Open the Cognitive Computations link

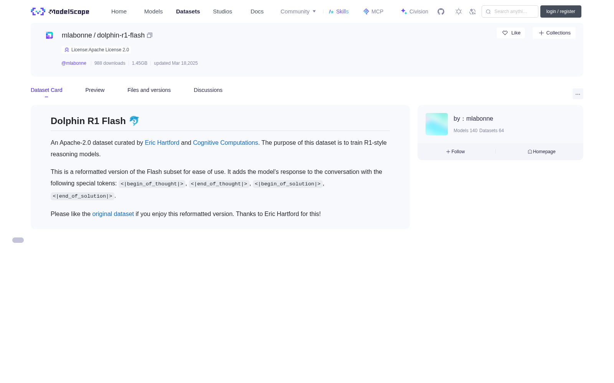225,142
